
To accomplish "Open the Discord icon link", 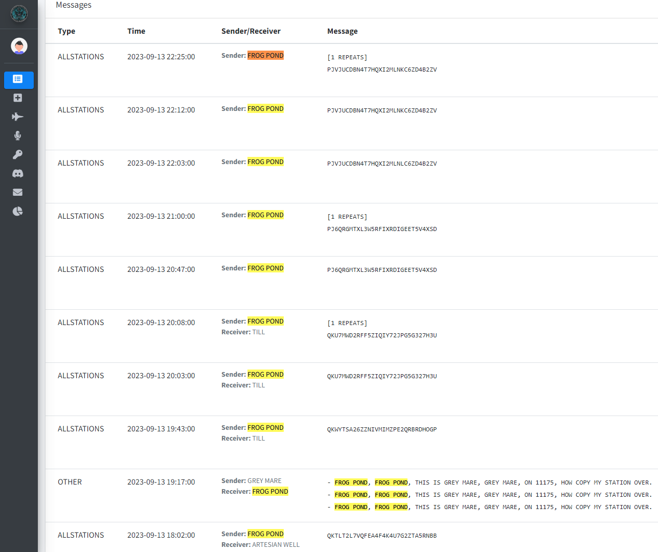I will (18, 173).
